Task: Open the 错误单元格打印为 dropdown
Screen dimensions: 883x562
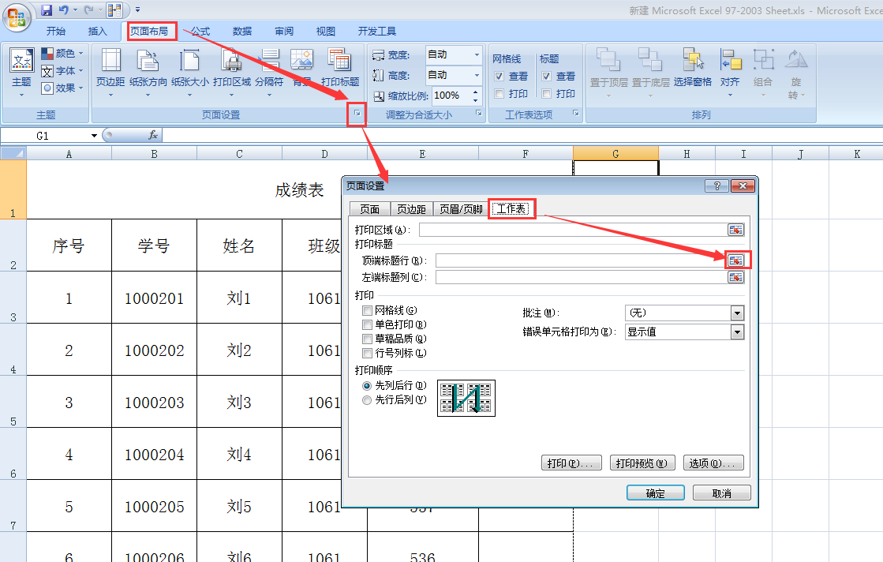Action: [736, 332]
